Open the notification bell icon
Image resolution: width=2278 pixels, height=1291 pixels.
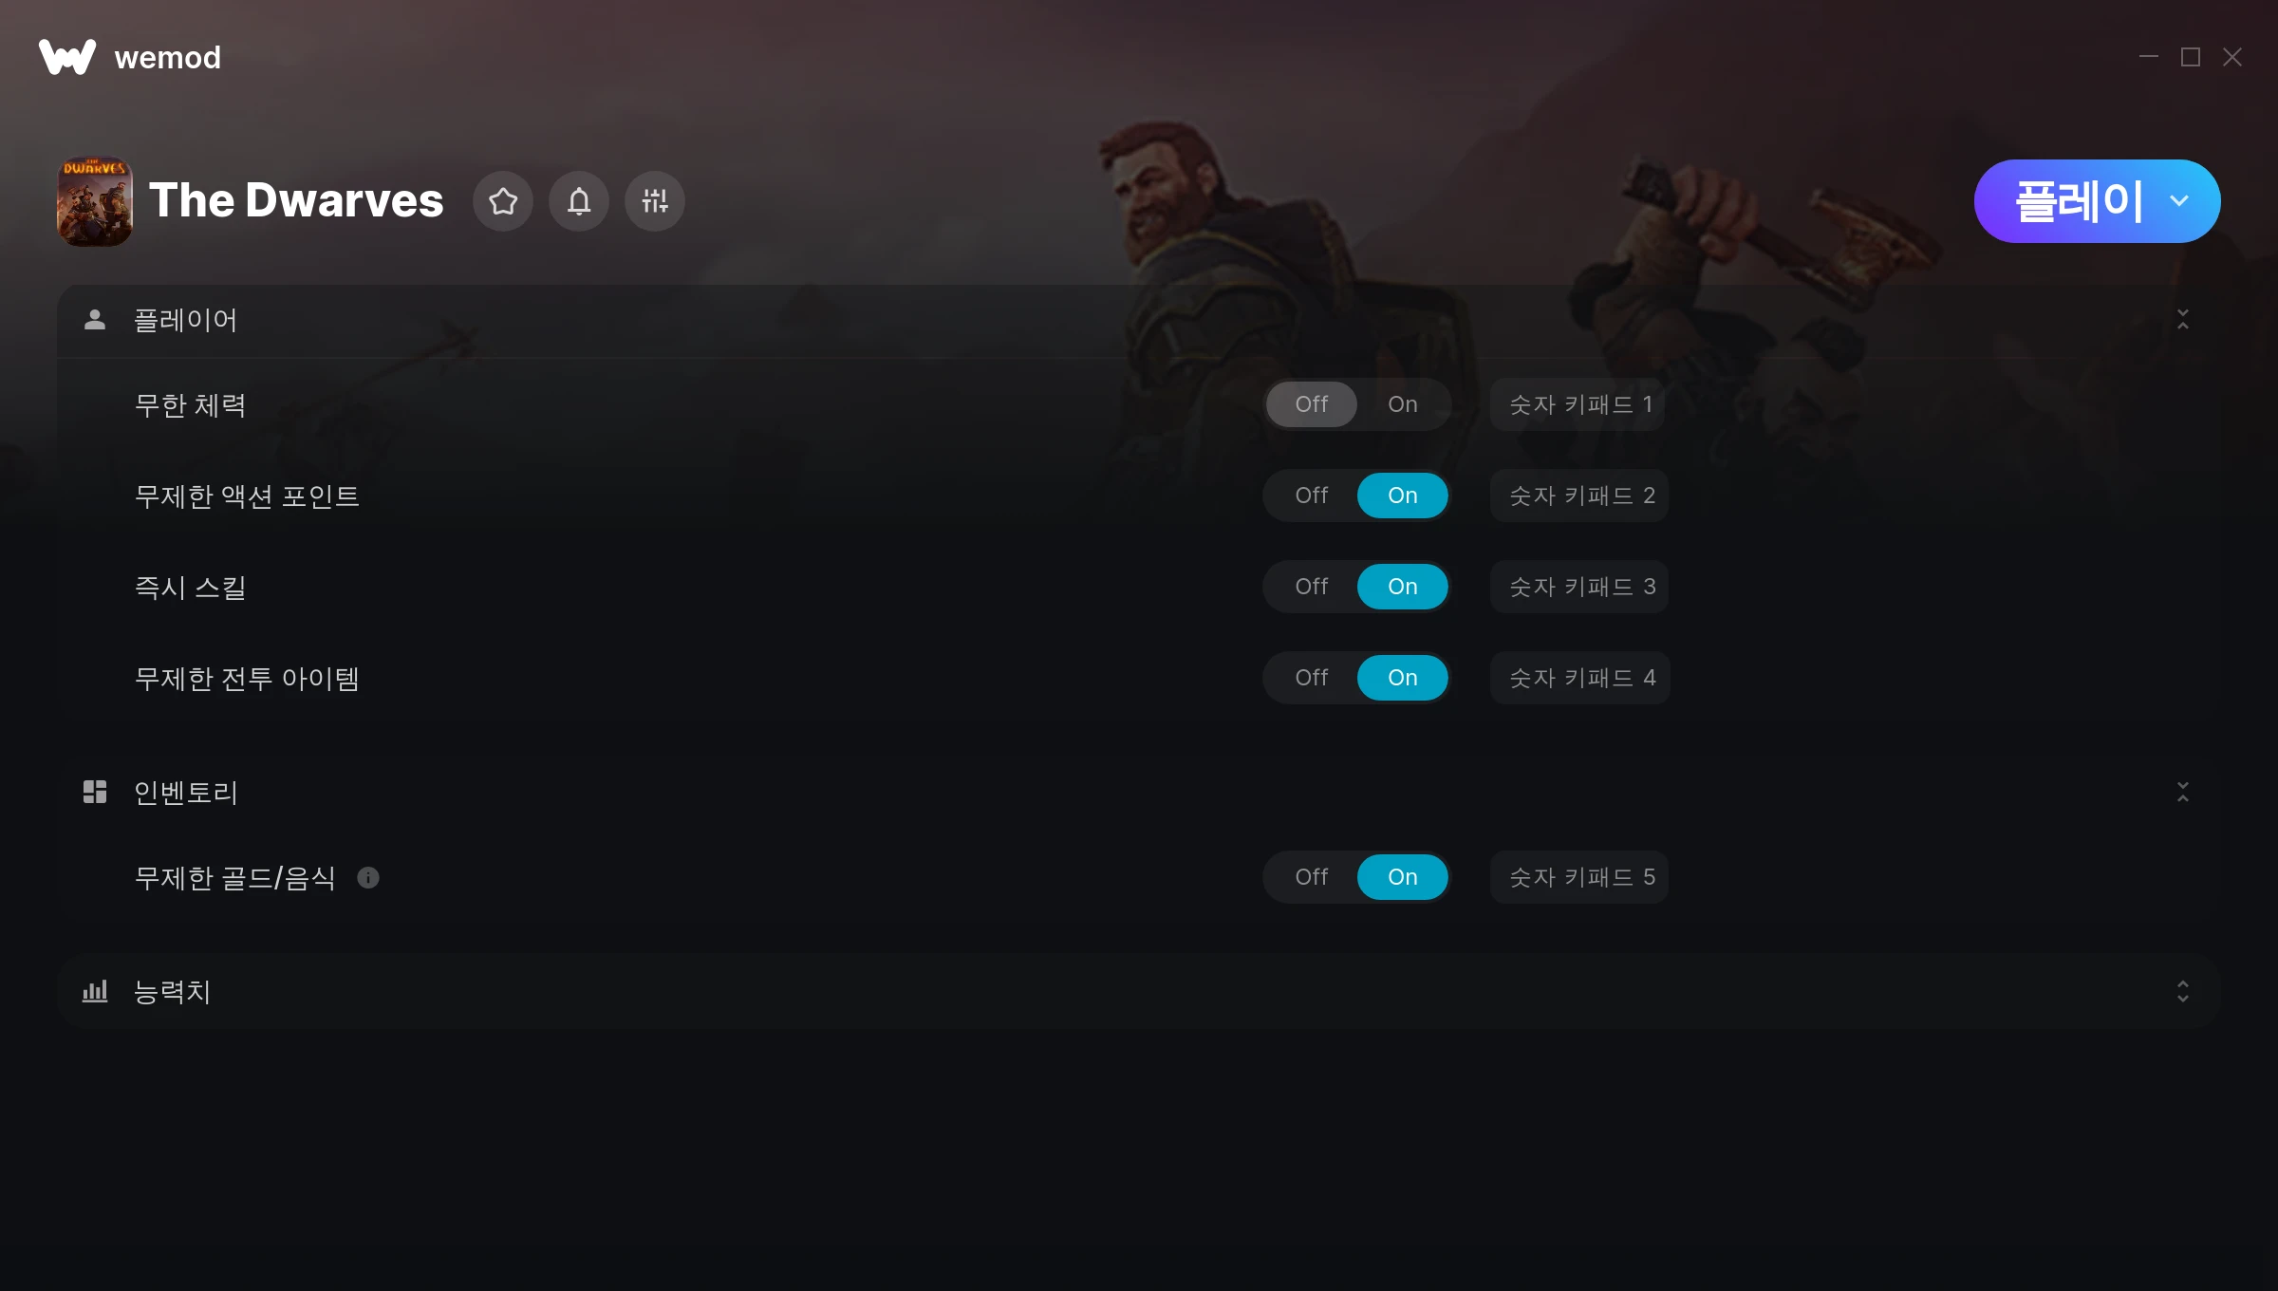[x=579, y=201]
